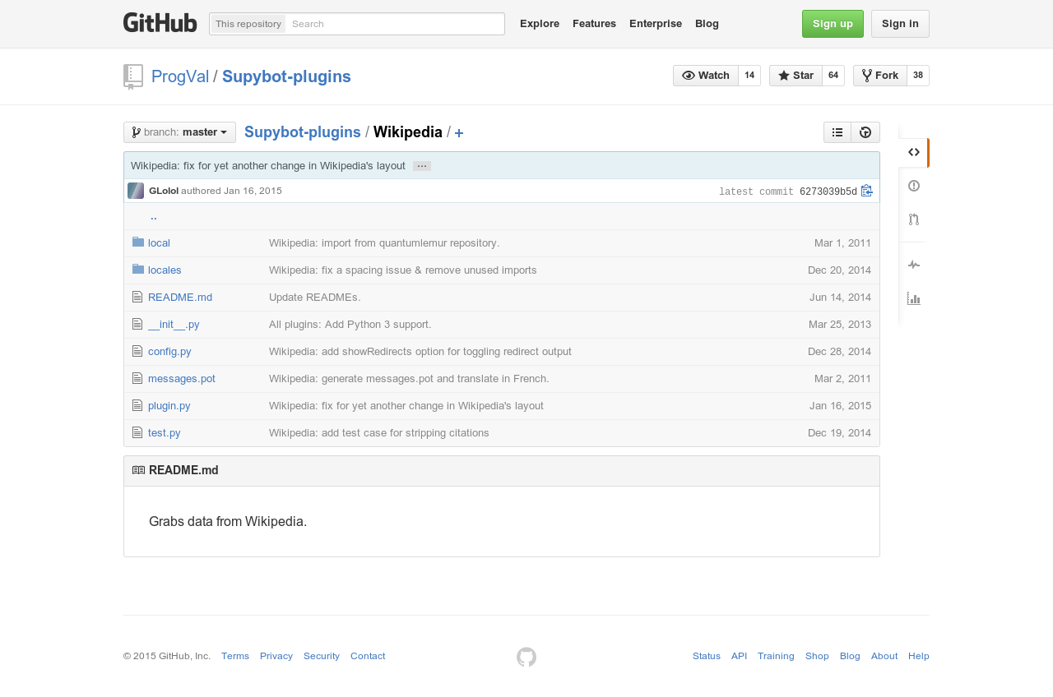Open the Supybot-plugins repository title link

(x=286, y=76)
